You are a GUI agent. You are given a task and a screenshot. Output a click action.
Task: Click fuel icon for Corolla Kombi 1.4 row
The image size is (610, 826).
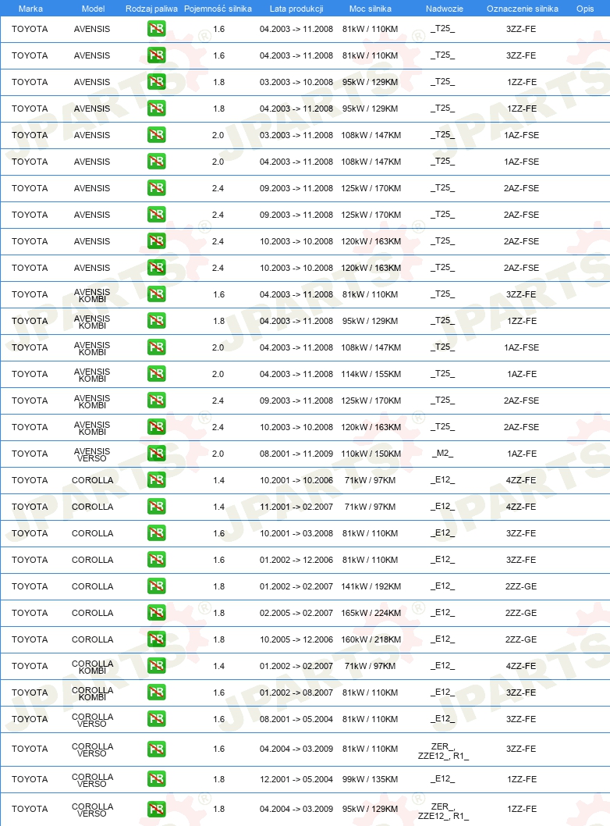click(156, 665)
